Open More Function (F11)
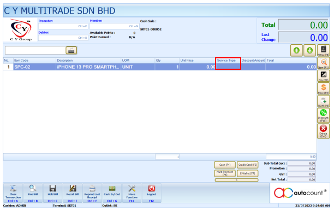 132,193
